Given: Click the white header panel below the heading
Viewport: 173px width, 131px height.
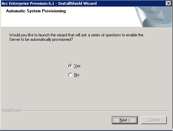Looking at the screenshot, I should click(x=69, y=21).
